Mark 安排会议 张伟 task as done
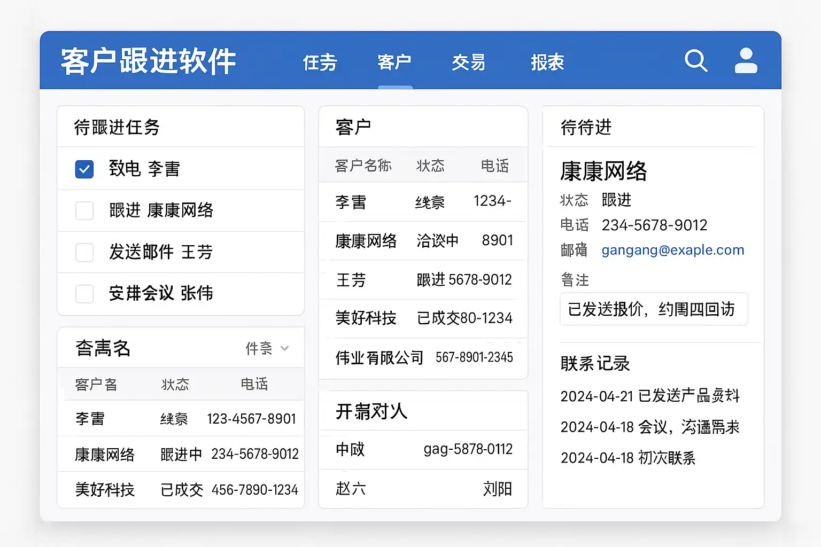821x547 pixels. click(84, 293)
